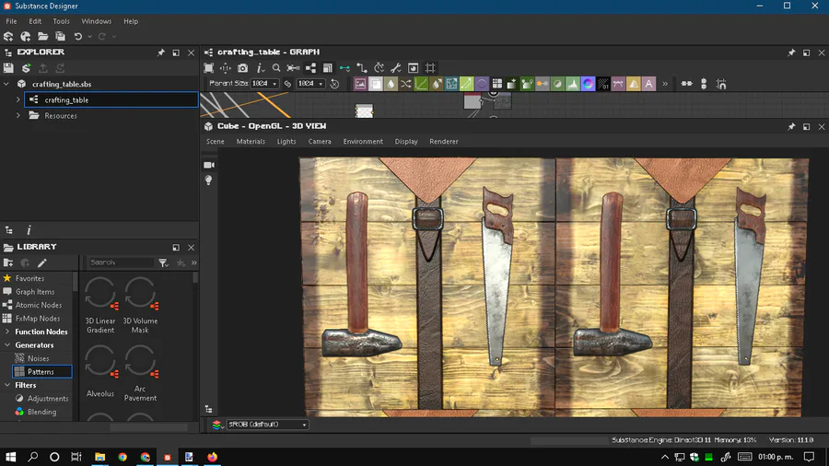Open the Windows menu
The image size is (829, 466).
97,21
